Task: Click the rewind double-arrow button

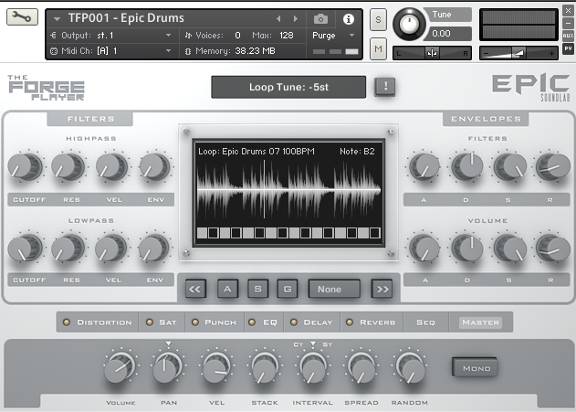Action: pyautogui.click(x=195, y=289)
